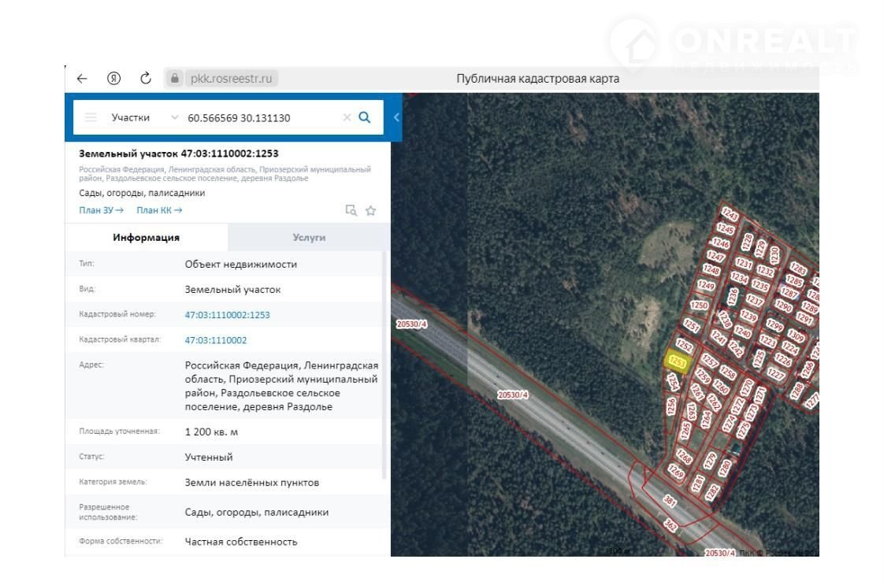Switch to the Услуги tab
Viewport: 884px width, 585px height.
308,237
